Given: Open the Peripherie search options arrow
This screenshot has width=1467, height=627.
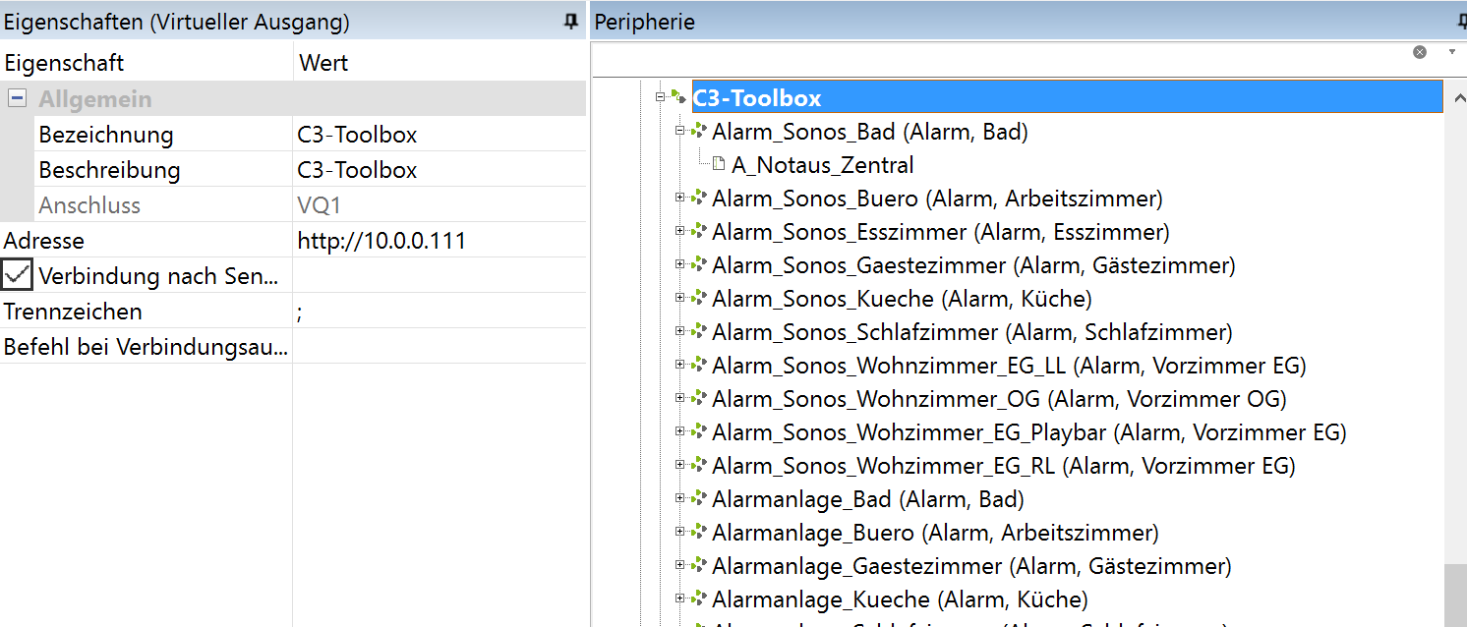Looking at the screenshot, I should coord(1451,52).
